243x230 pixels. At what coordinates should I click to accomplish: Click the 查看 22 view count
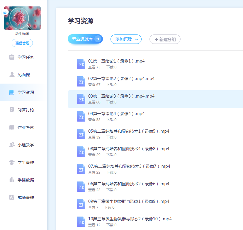tap(94, 172)
